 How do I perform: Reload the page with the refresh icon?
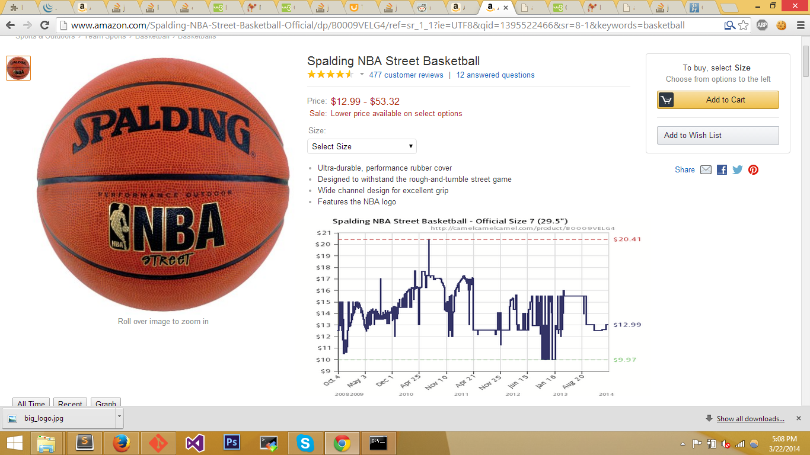[x=44, y=25]
